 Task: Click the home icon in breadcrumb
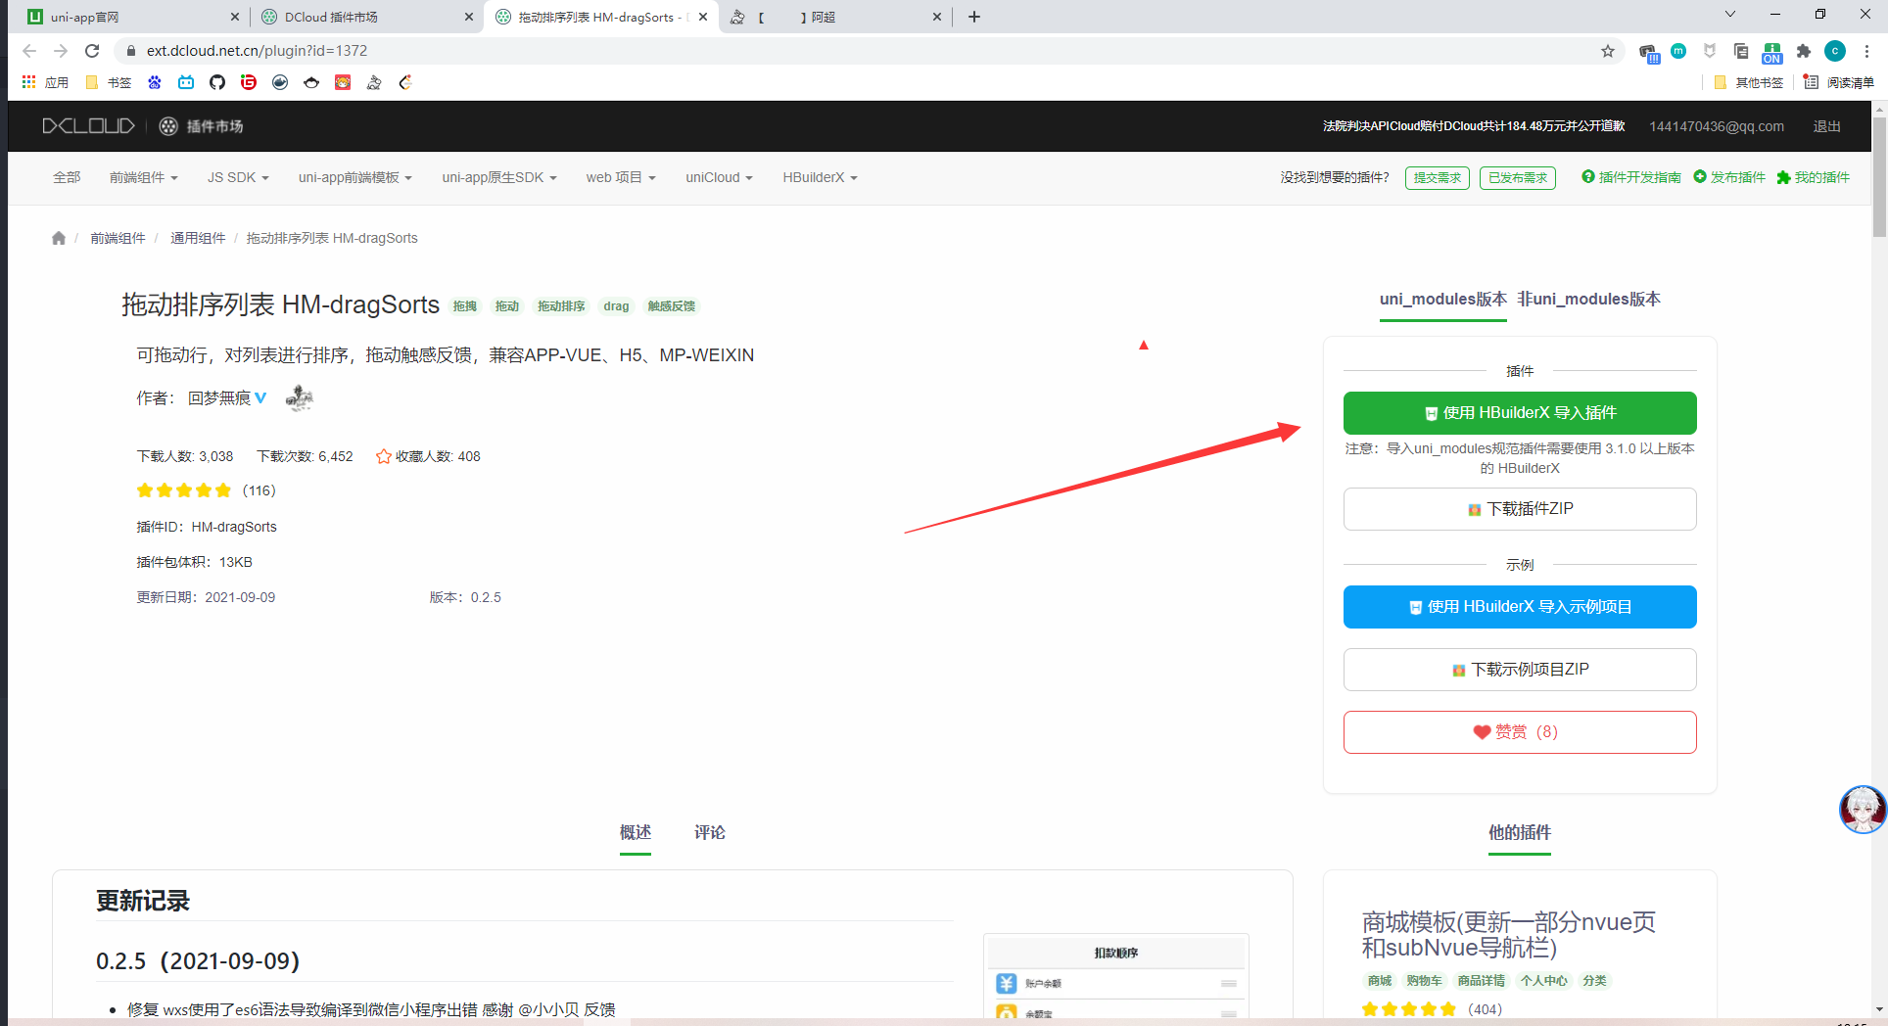pos(59,238)
